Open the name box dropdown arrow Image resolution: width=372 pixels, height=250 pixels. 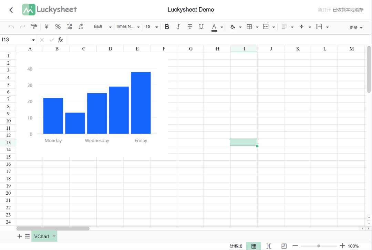tap(33, 40)
